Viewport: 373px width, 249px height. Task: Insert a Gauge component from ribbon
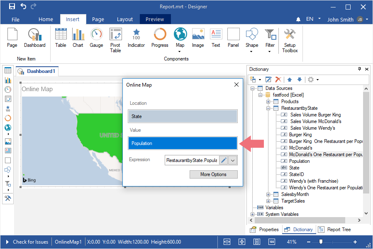(x=96, y=38)
